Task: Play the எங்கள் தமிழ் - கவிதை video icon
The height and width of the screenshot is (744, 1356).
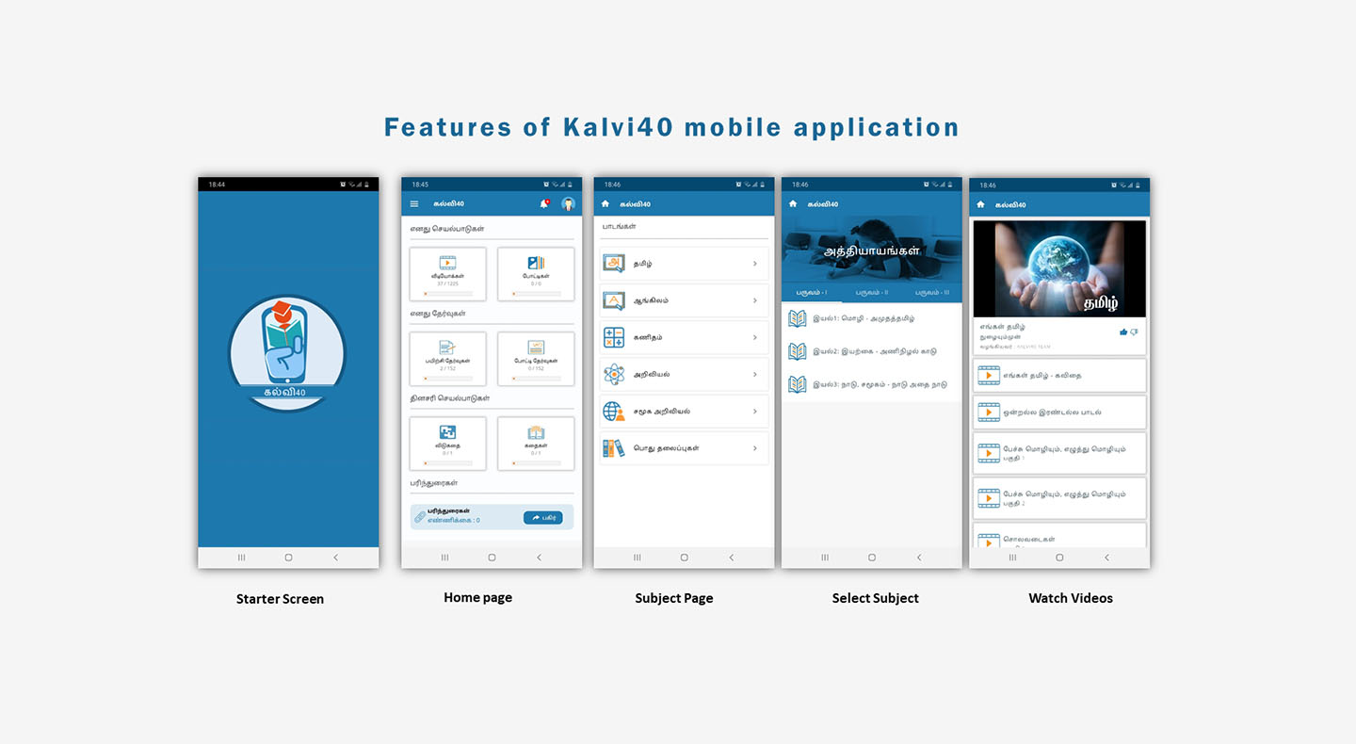Action: [x=988, y=375]
